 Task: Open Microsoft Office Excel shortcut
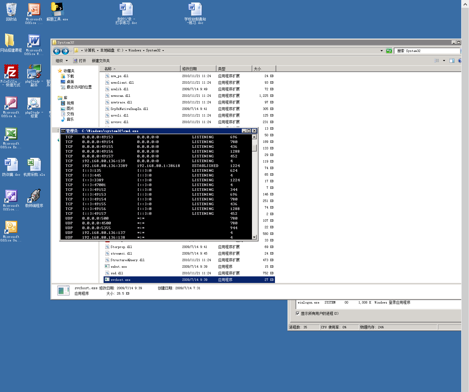pyautogui.click(x=11, y=138)
